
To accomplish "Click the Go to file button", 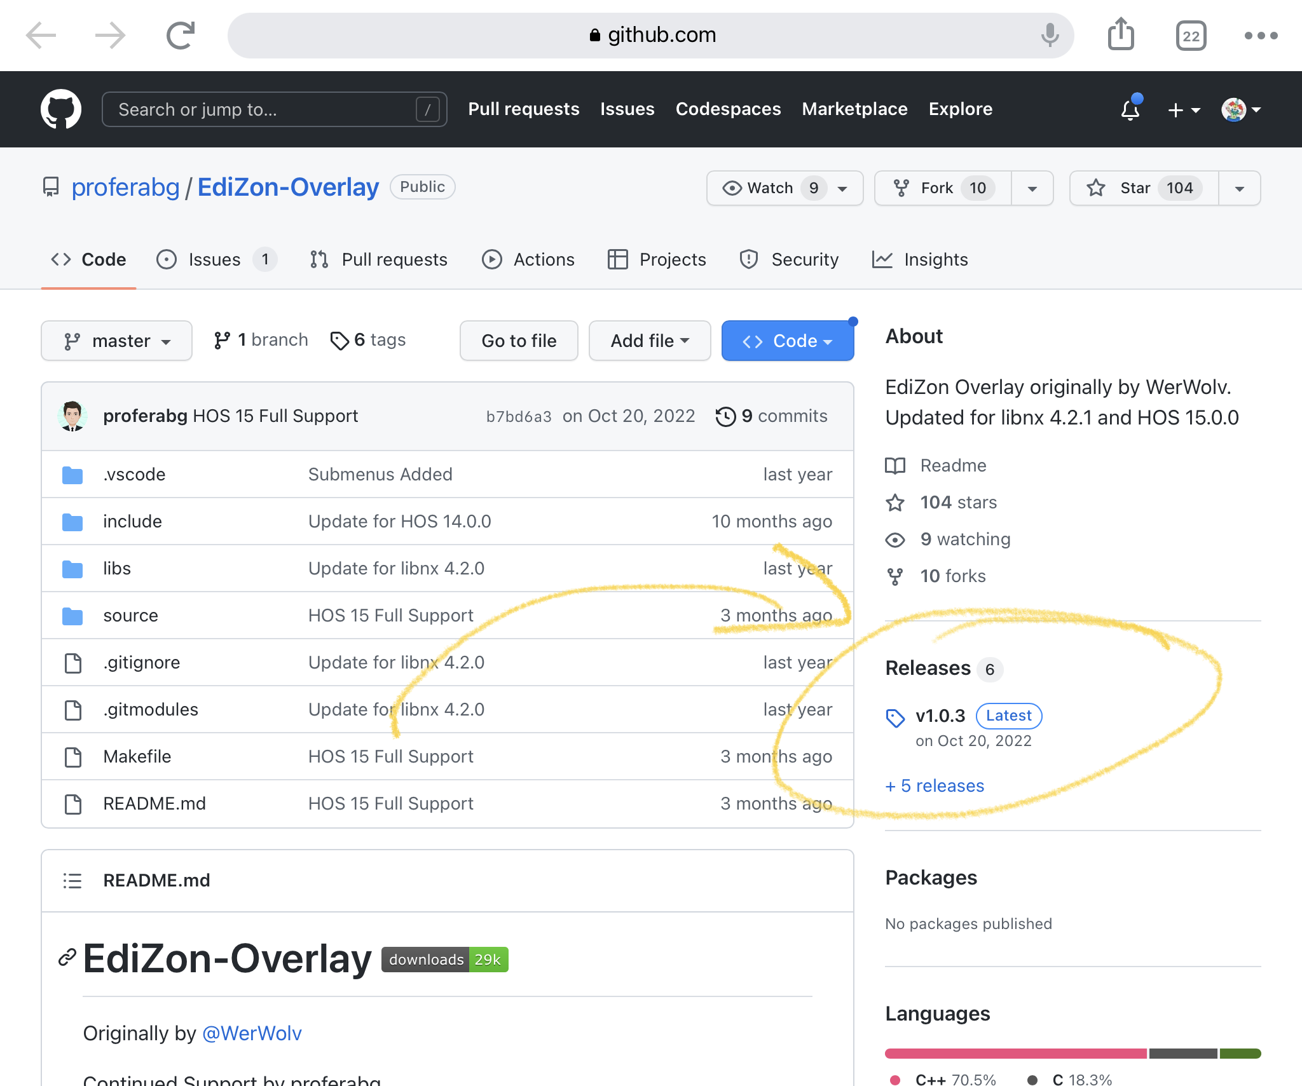I will click(519, 341).
